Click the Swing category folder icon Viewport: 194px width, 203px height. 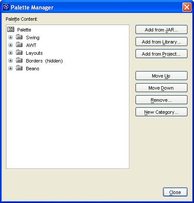click(x=19, y=37)
